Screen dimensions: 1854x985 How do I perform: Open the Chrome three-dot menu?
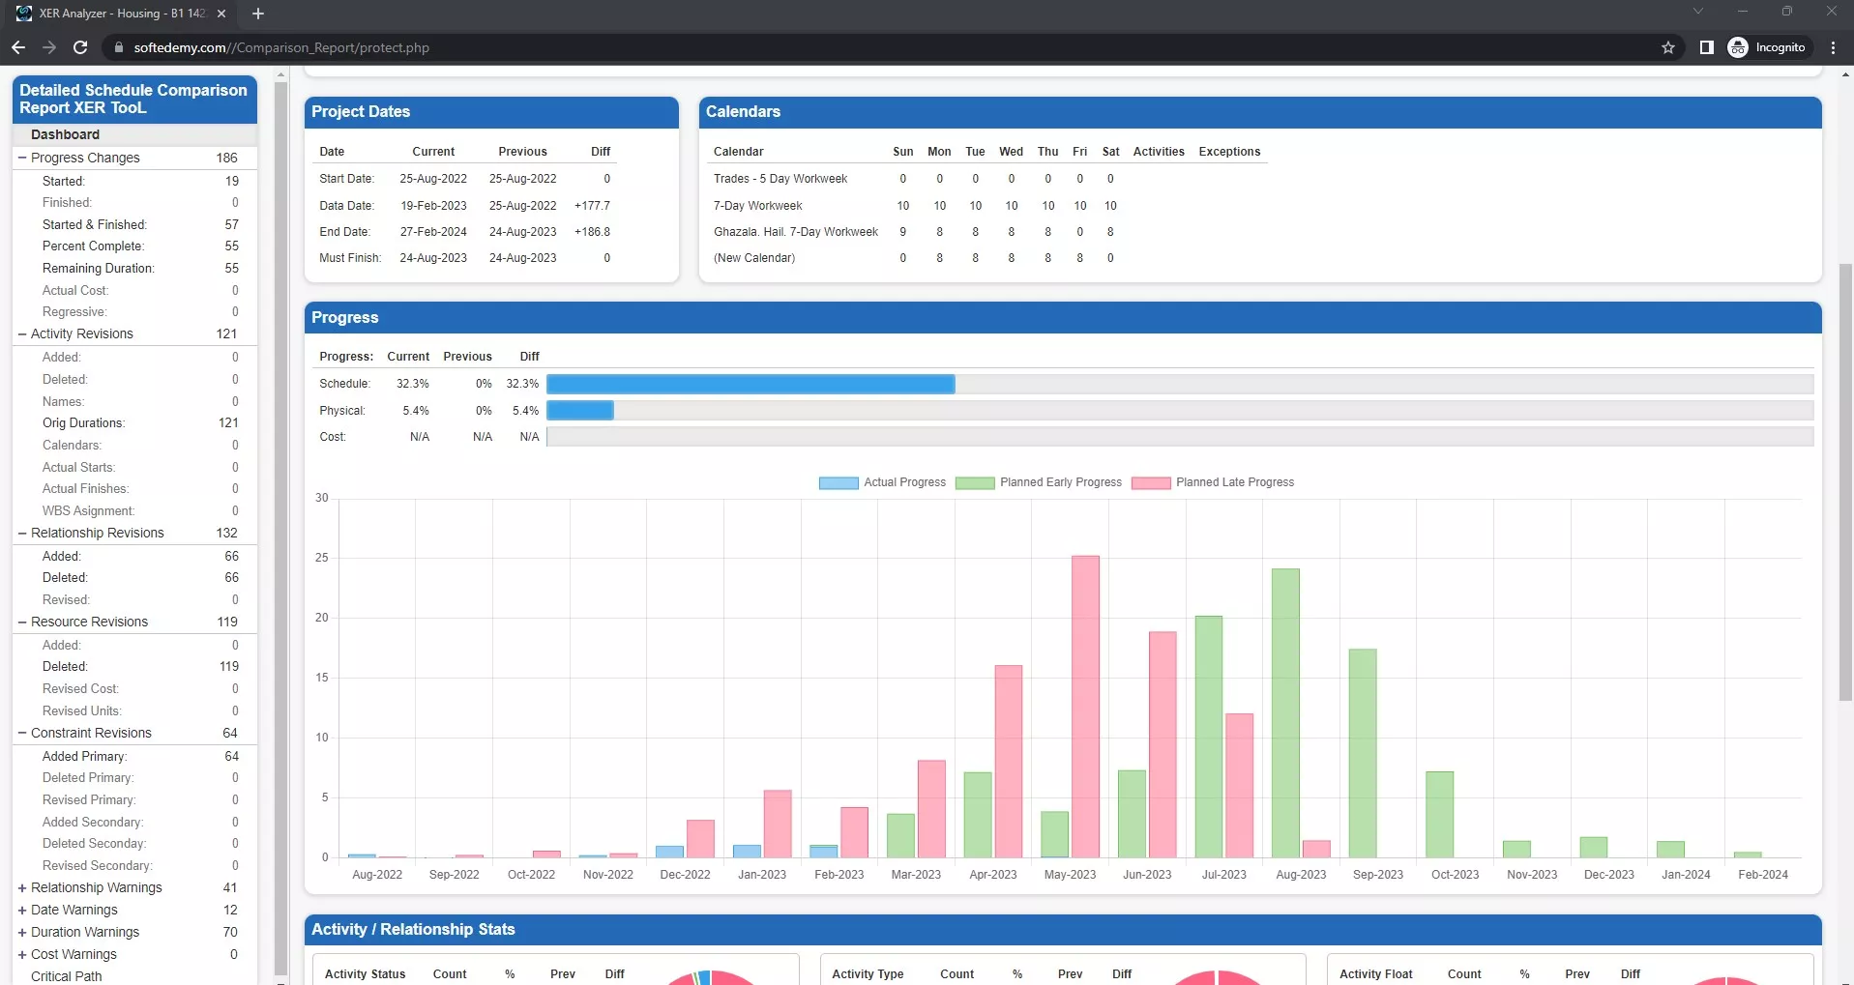coord(1833,47)
